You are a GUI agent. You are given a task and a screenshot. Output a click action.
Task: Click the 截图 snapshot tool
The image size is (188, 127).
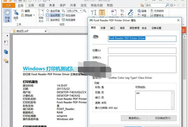tap(25, 11)
